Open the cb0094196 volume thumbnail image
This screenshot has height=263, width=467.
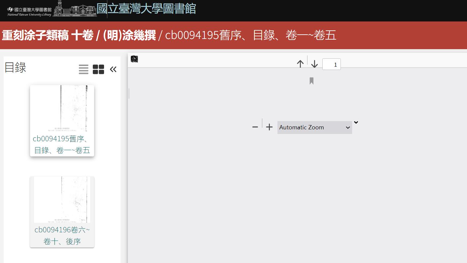point(62,200)
